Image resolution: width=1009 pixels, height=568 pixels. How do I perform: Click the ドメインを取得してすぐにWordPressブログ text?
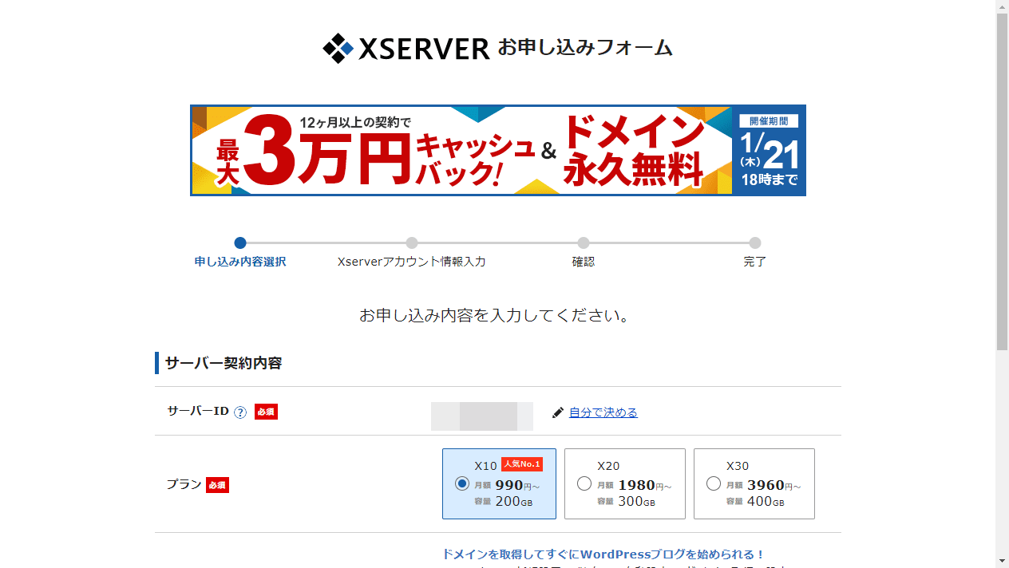coord(603,554)
